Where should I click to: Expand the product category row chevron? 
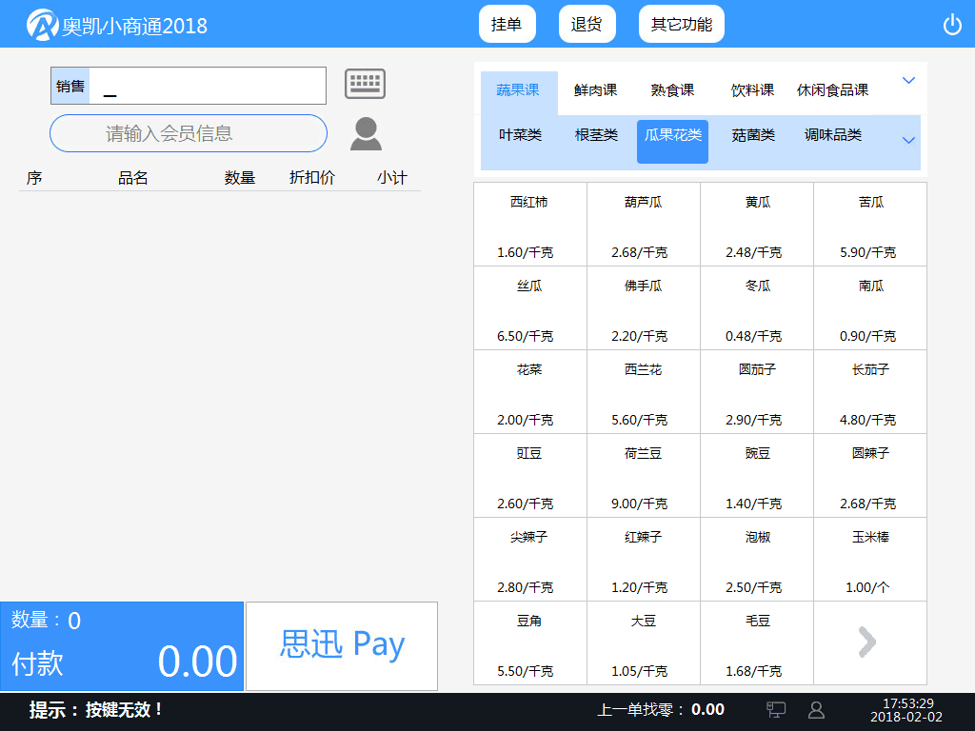coord(908,80)
